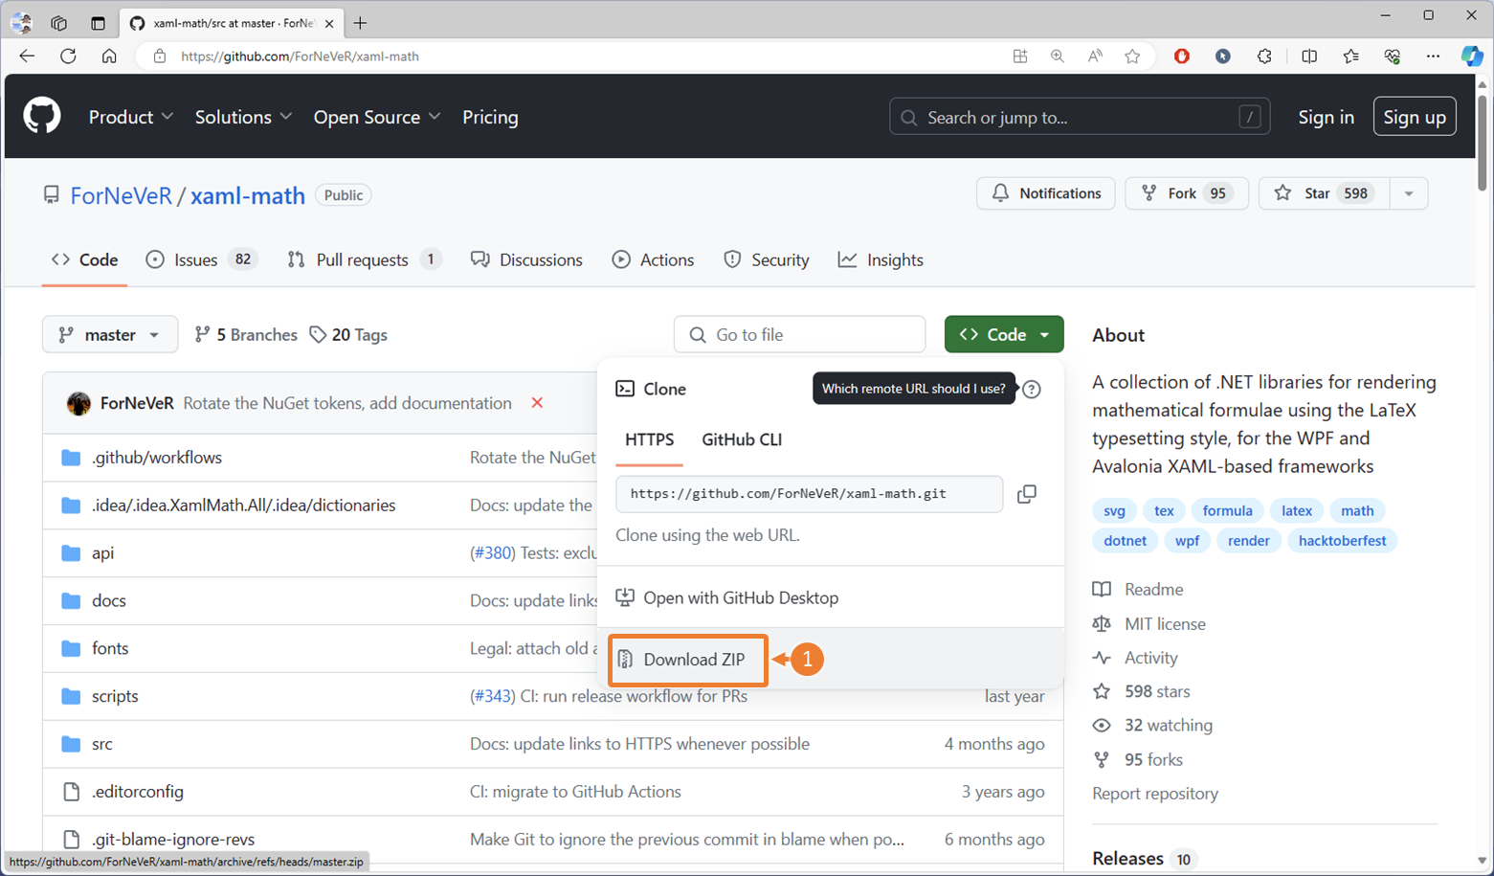The width and height of the screenshot is (1494, 876).
Task: Click ForNeVeR avatar in commit row
Action: pyautogui.click(x=78, y=403)
